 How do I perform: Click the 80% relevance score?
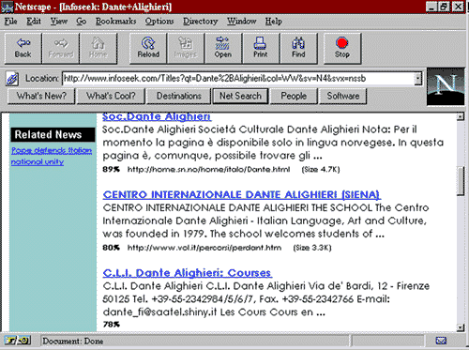pyautogui.click(x=111, y=248)
